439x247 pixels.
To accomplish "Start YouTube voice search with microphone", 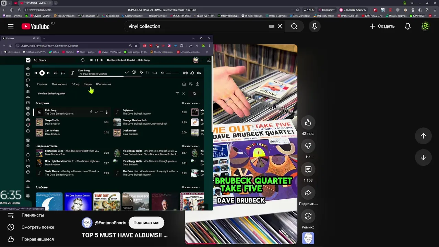I will point(315,26).
